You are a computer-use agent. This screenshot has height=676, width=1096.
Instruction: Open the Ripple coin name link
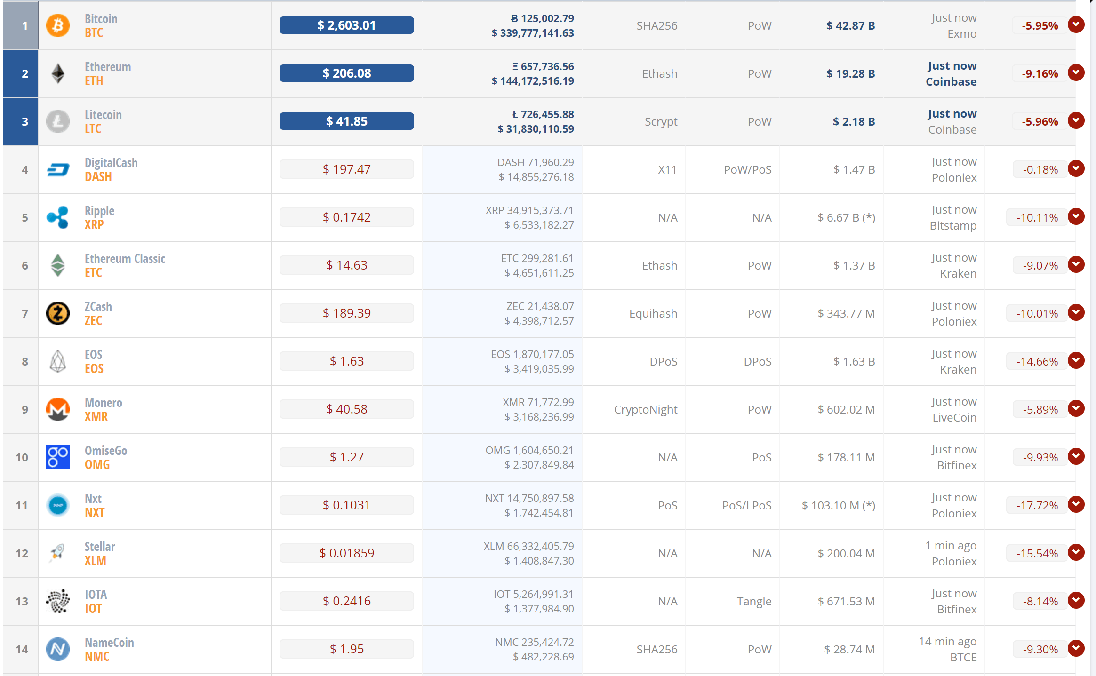pos(99,211)
